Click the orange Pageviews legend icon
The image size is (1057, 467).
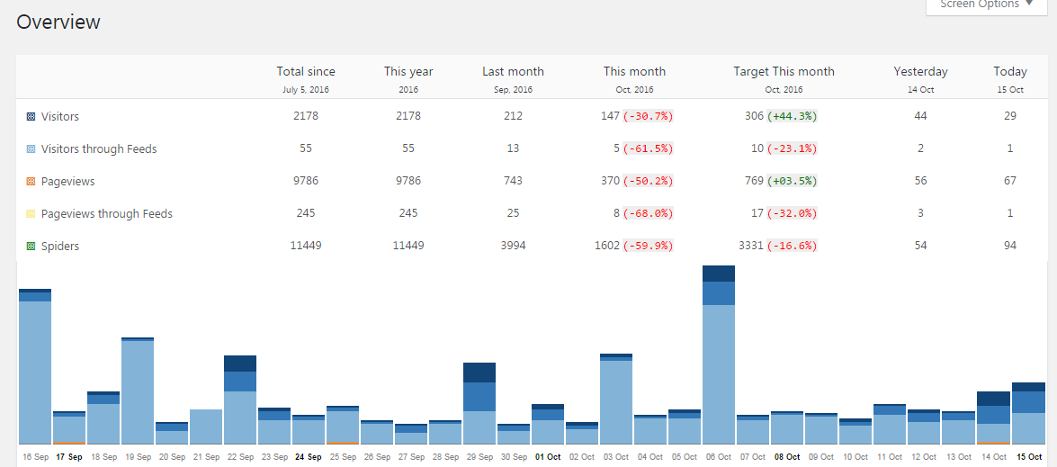click(x=31, y=181)
